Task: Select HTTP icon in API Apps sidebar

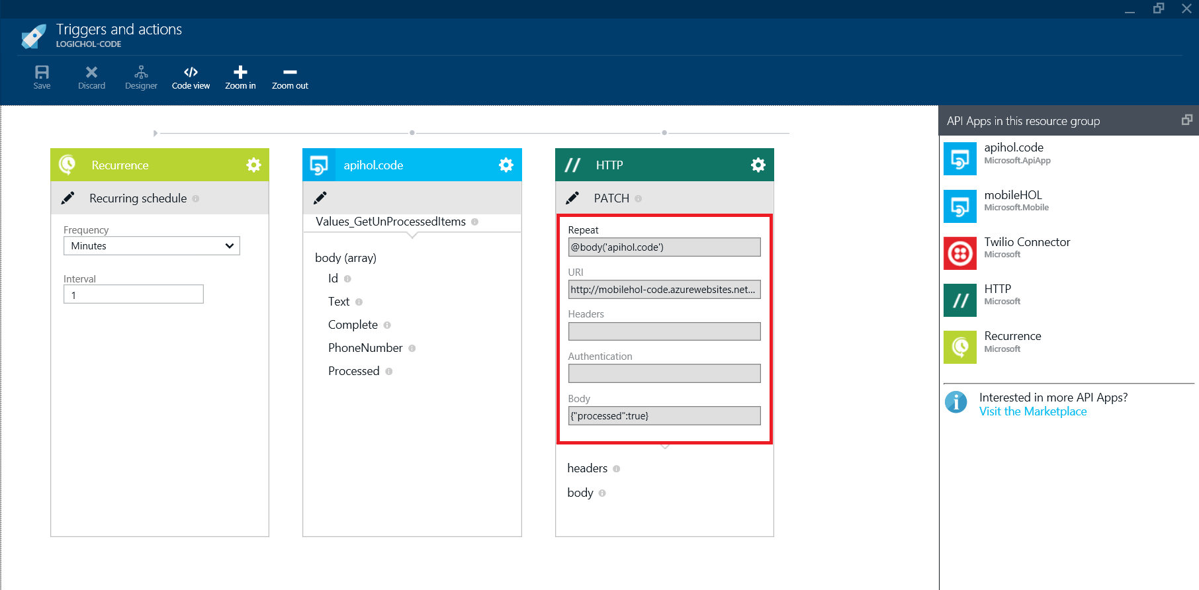Action: pyautogui.click(x=960, y=300)
